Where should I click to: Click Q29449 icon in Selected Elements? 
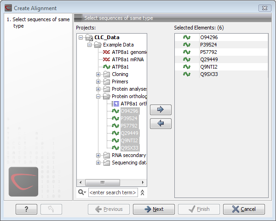(x=187, y=59)
